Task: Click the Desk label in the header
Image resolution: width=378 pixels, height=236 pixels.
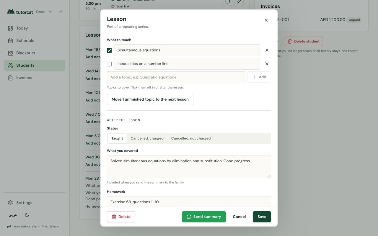Action: (x=40, y=12)
